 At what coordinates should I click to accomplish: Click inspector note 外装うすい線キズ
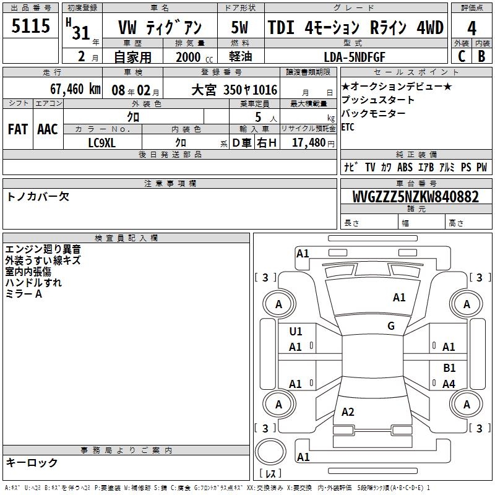click(x=43, y=260)
